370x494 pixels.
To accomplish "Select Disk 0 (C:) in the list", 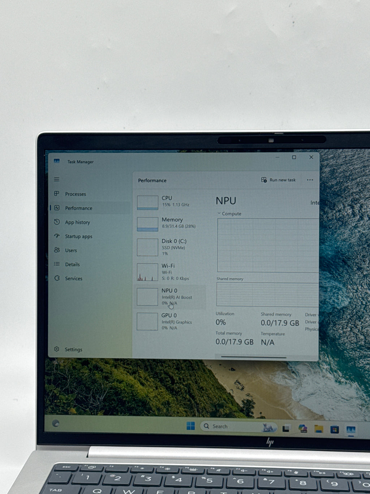I will (x=171, y=247).
